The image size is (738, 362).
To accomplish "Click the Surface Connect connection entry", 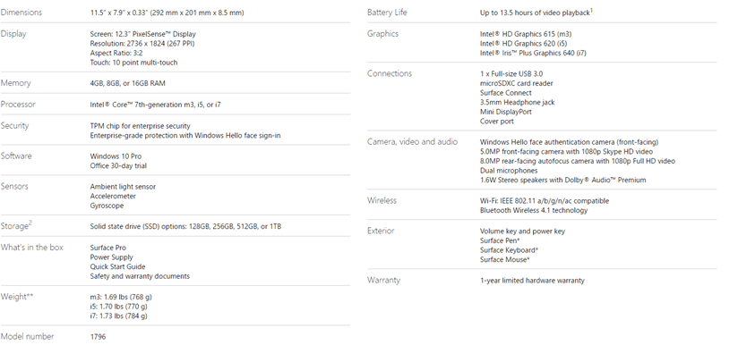I will (x=506, y=93).
